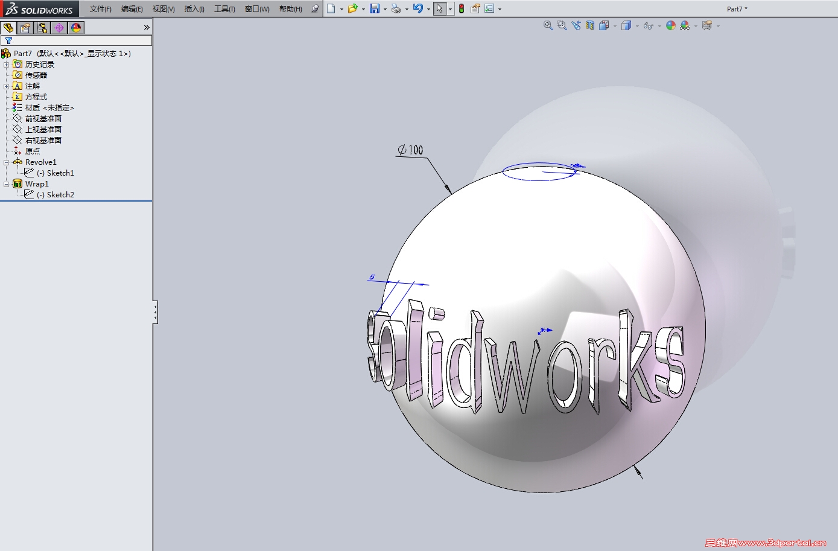The height and width of the screenshot is (551, 838).
Task: Open the DisplayManager tab
Action: click(x=76, y=28)
